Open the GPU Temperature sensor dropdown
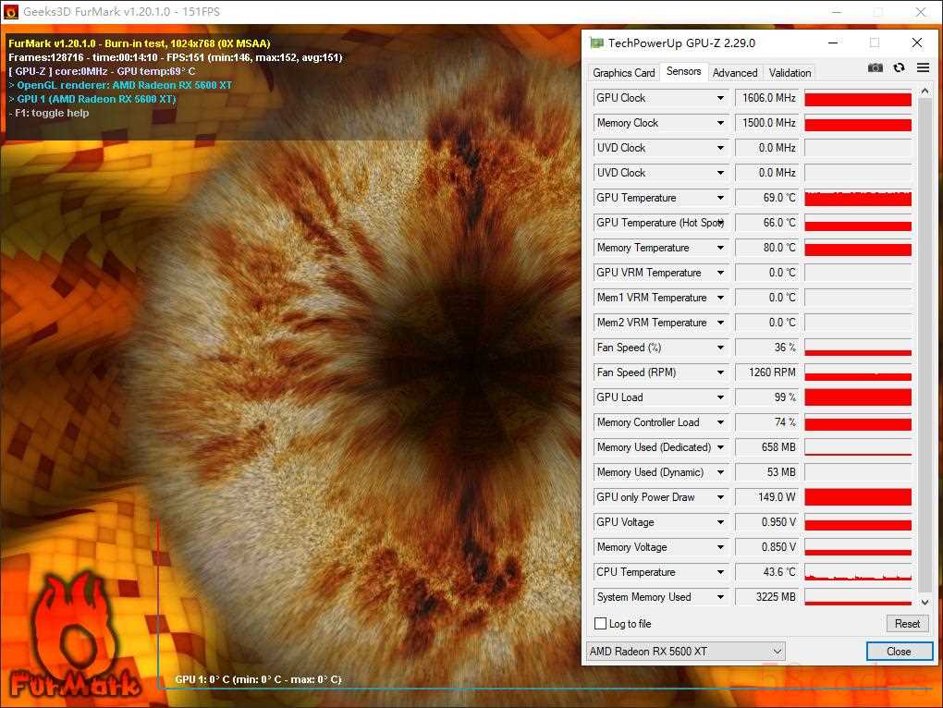The height and width of the screenshot is (708, 943). pyautogui.click(x=720, y=198)
